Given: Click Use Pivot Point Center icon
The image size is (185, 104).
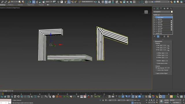Looking at the screenshot, I should [55, 2].
